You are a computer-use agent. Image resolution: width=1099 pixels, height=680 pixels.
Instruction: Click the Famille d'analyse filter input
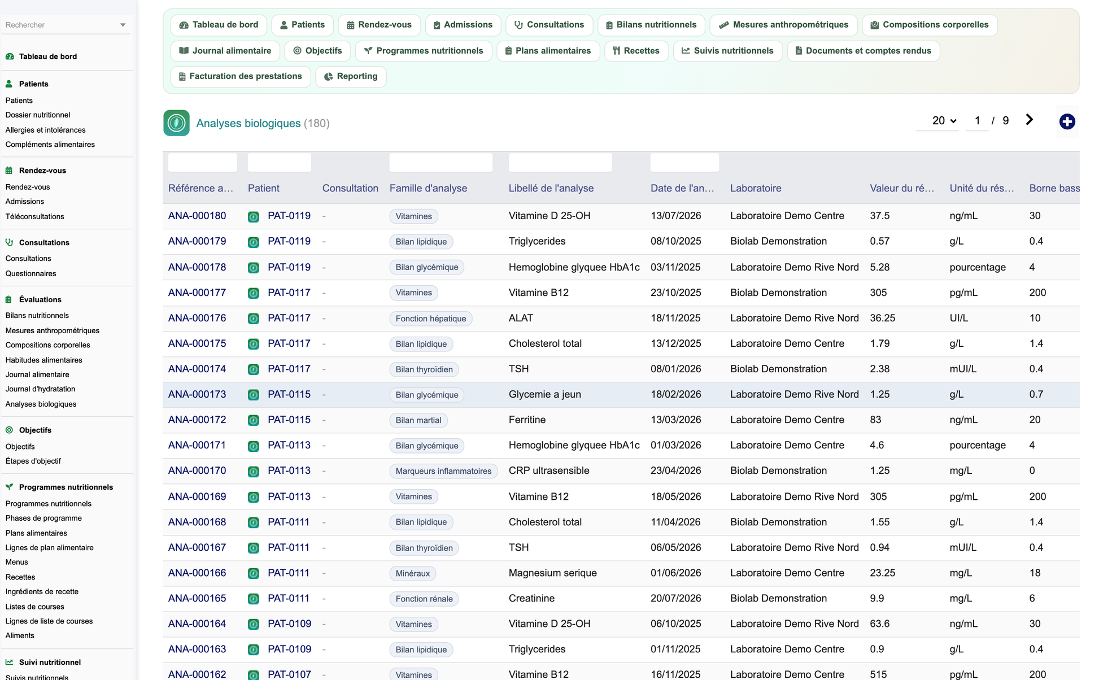(x=441, y=163)
